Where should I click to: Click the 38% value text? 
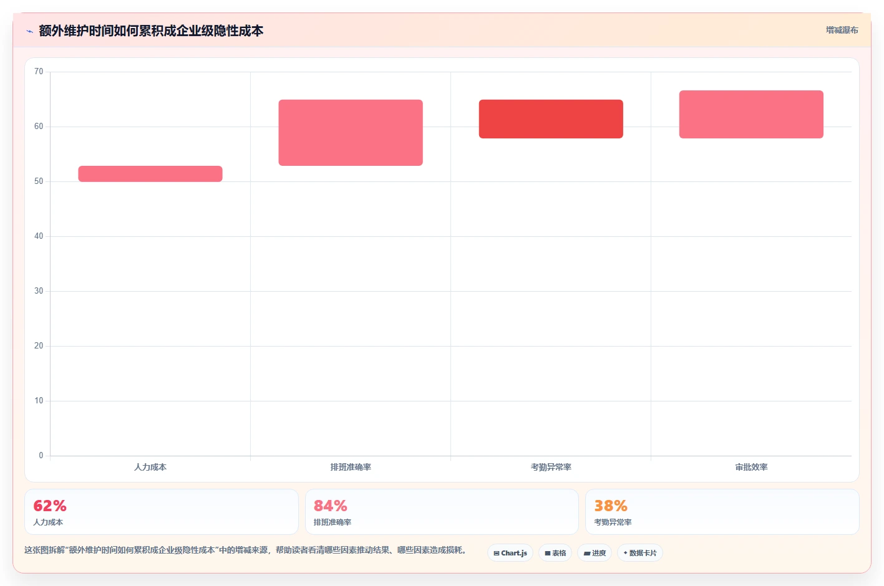tap(611, 506)
